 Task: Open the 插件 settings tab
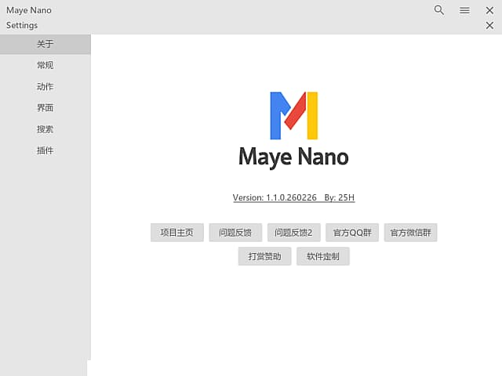coord(45,150)
